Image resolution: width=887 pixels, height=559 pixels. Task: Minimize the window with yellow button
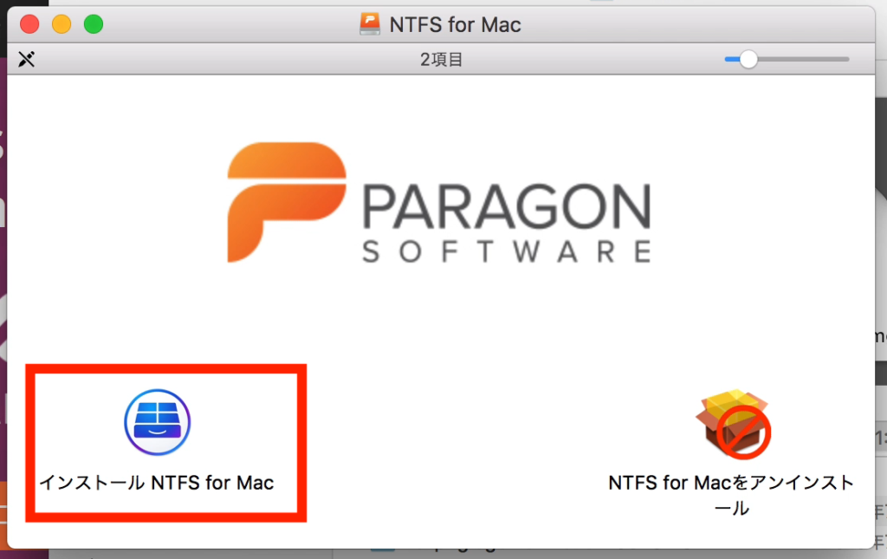coord(62,24)
